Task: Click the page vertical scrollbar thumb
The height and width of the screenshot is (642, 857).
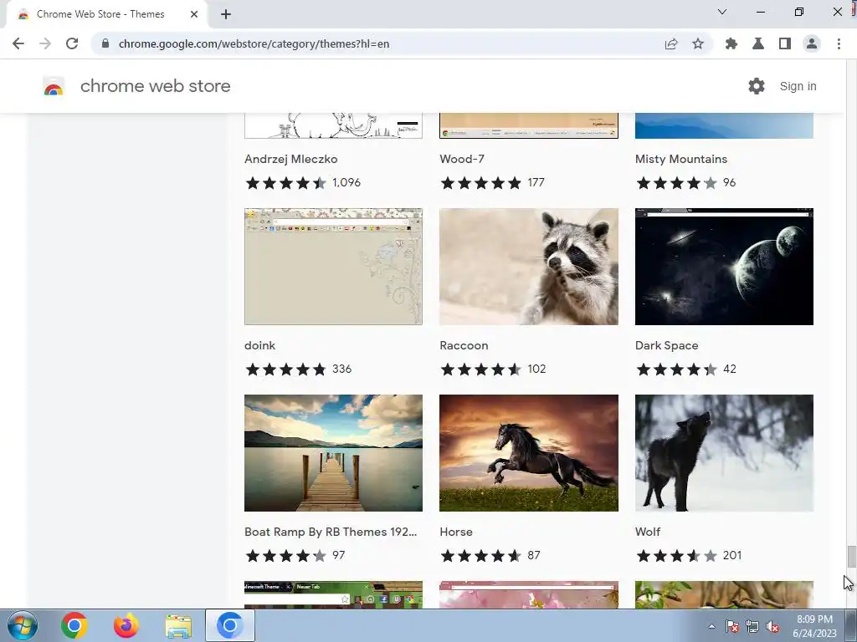Action: point(851,557)
